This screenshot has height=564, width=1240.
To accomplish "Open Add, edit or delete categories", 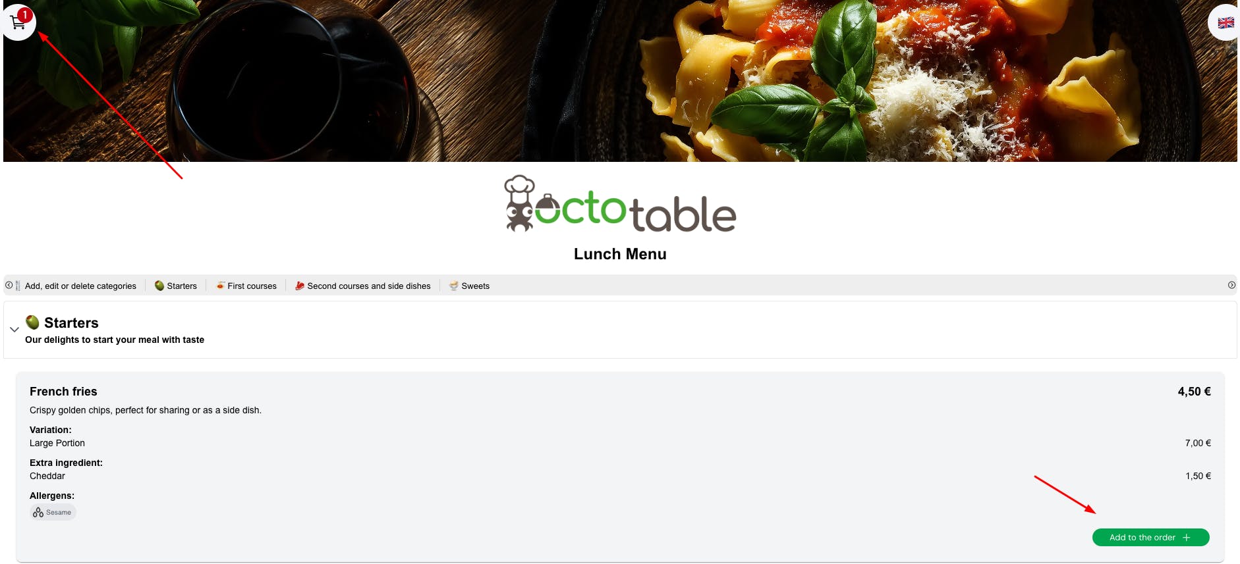I will 80,286.
